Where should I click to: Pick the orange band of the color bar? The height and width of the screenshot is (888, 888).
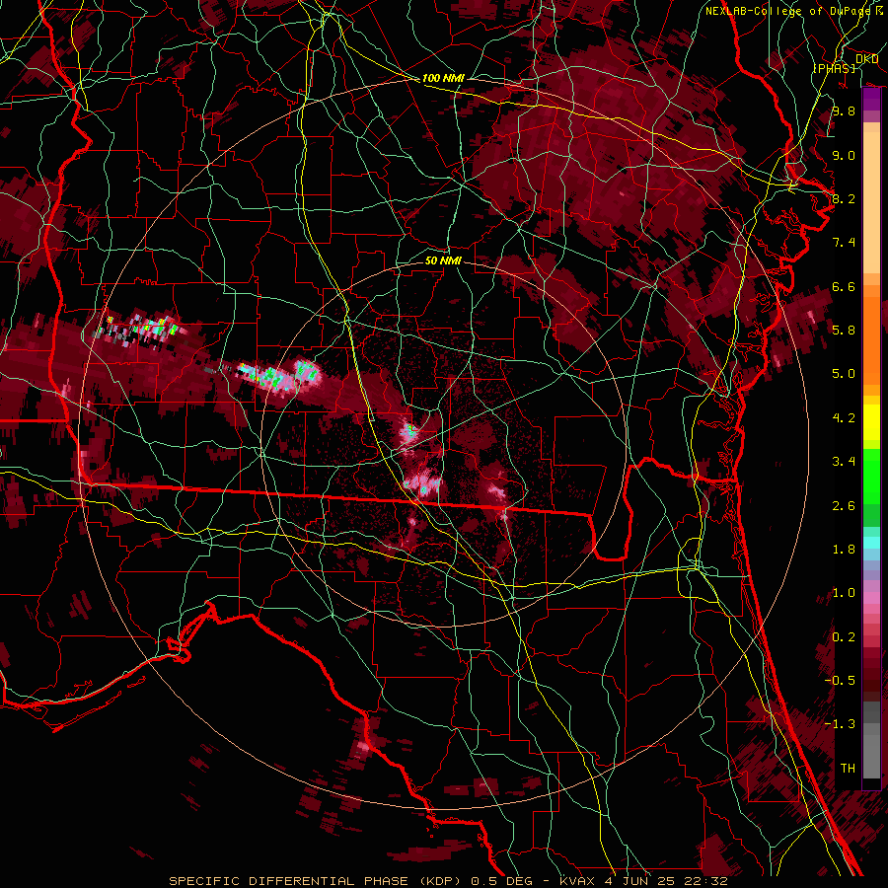tap(871, 339)
